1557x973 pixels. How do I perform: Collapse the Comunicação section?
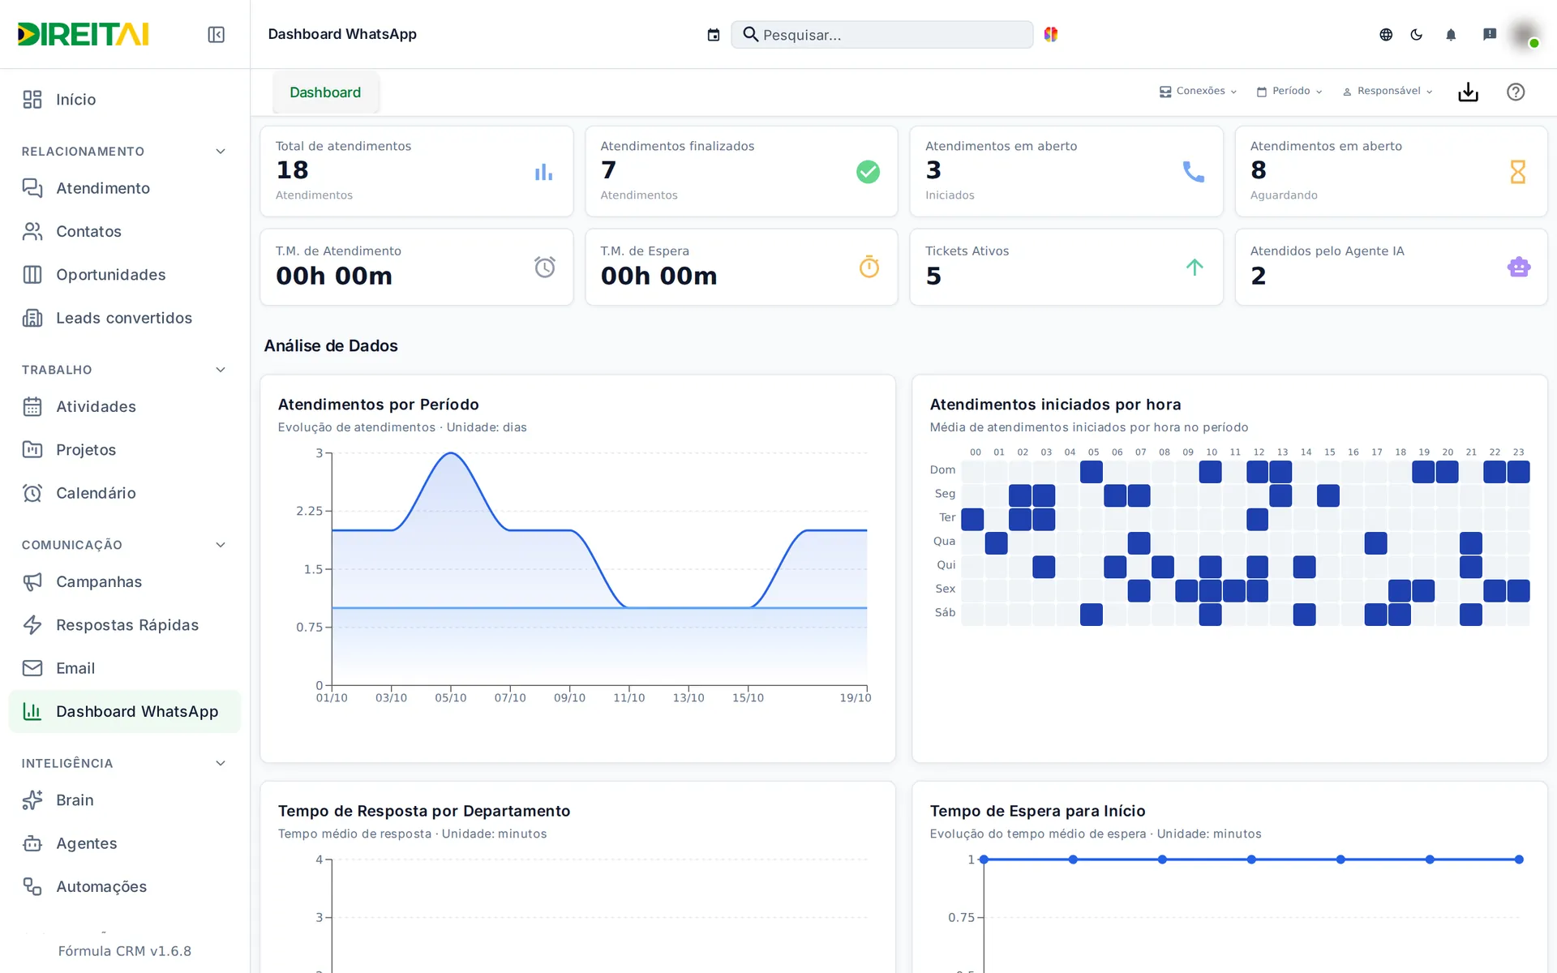[x=221, y=545]
